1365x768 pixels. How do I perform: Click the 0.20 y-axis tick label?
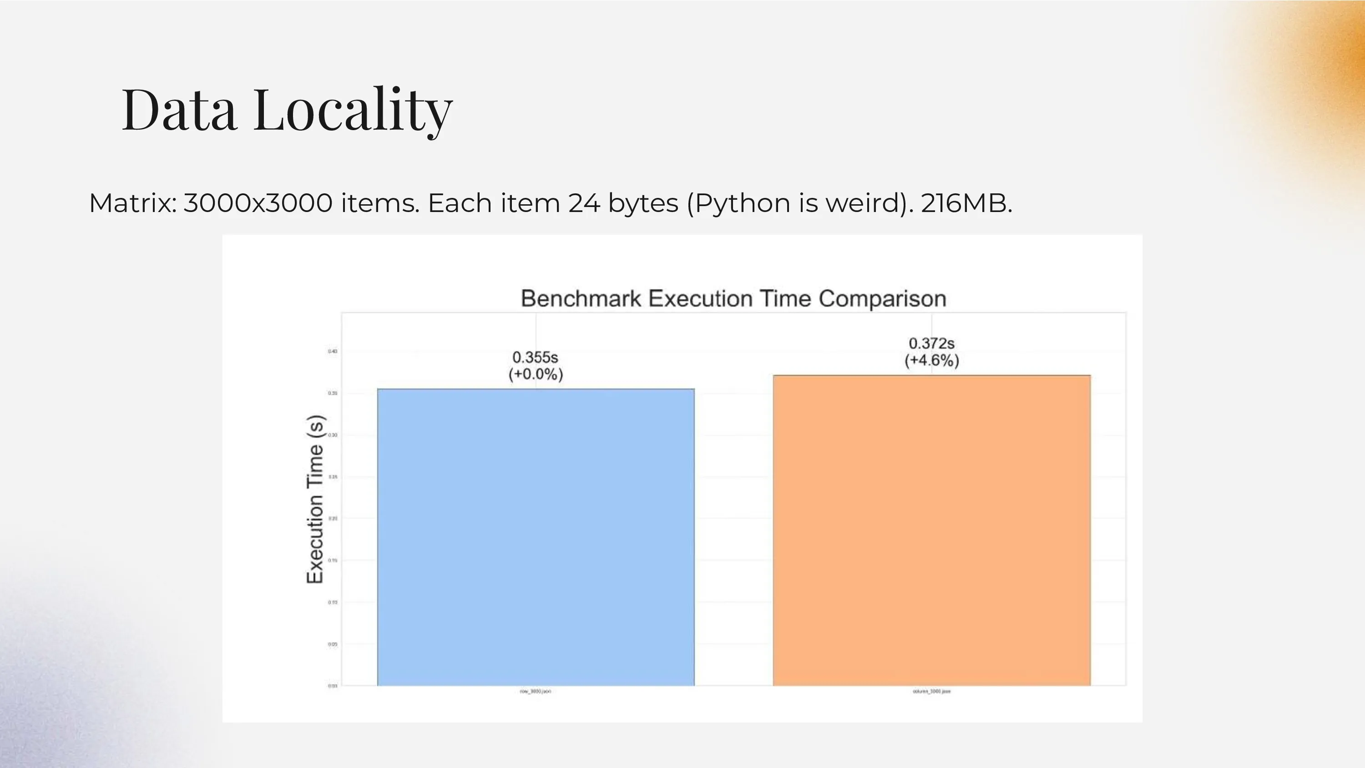click(x=332, y=518)
